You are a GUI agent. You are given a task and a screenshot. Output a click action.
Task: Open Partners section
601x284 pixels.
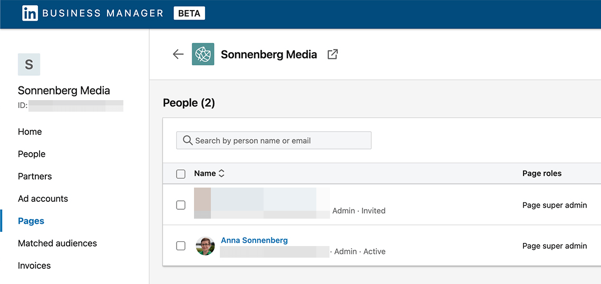pos(35,177)
